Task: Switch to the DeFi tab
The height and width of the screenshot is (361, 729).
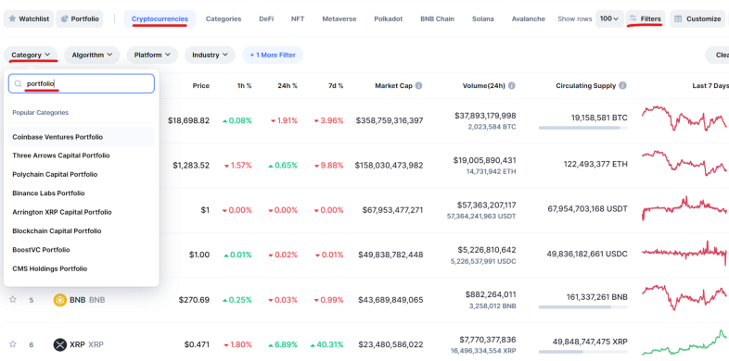Action: [x=266, y=19]
